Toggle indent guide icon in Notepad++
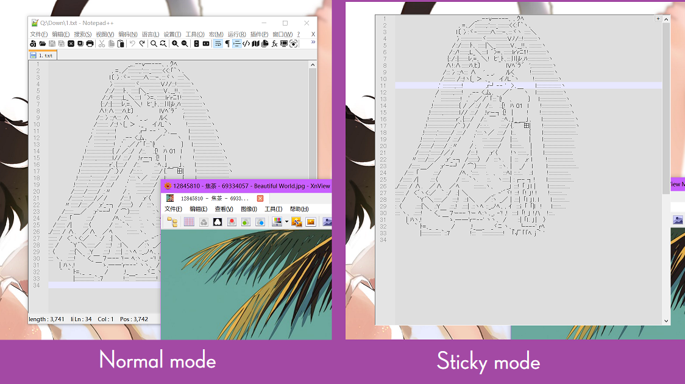This screenshot has width=685, height=384. coord(237,44)
